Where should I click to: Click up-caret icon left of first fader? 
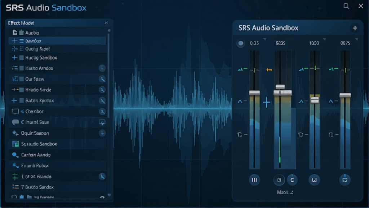point(240,101)
